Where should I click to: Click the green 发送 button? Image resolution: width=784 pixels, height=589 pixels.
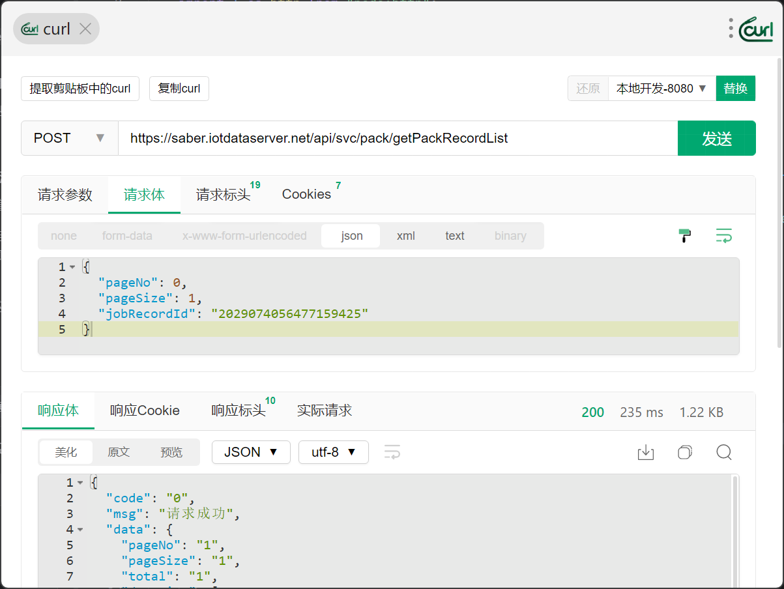pyautogui.click(x=716, y=138)
